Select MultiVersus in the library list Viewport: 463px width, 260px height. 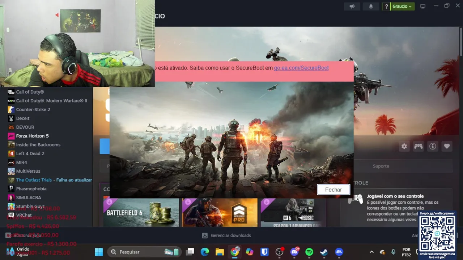(28, 171)
